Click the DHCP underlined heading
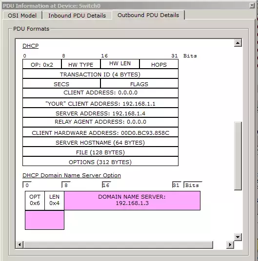Screen dimensions: 258x261 pyautogui.click(x=31, y=46)
